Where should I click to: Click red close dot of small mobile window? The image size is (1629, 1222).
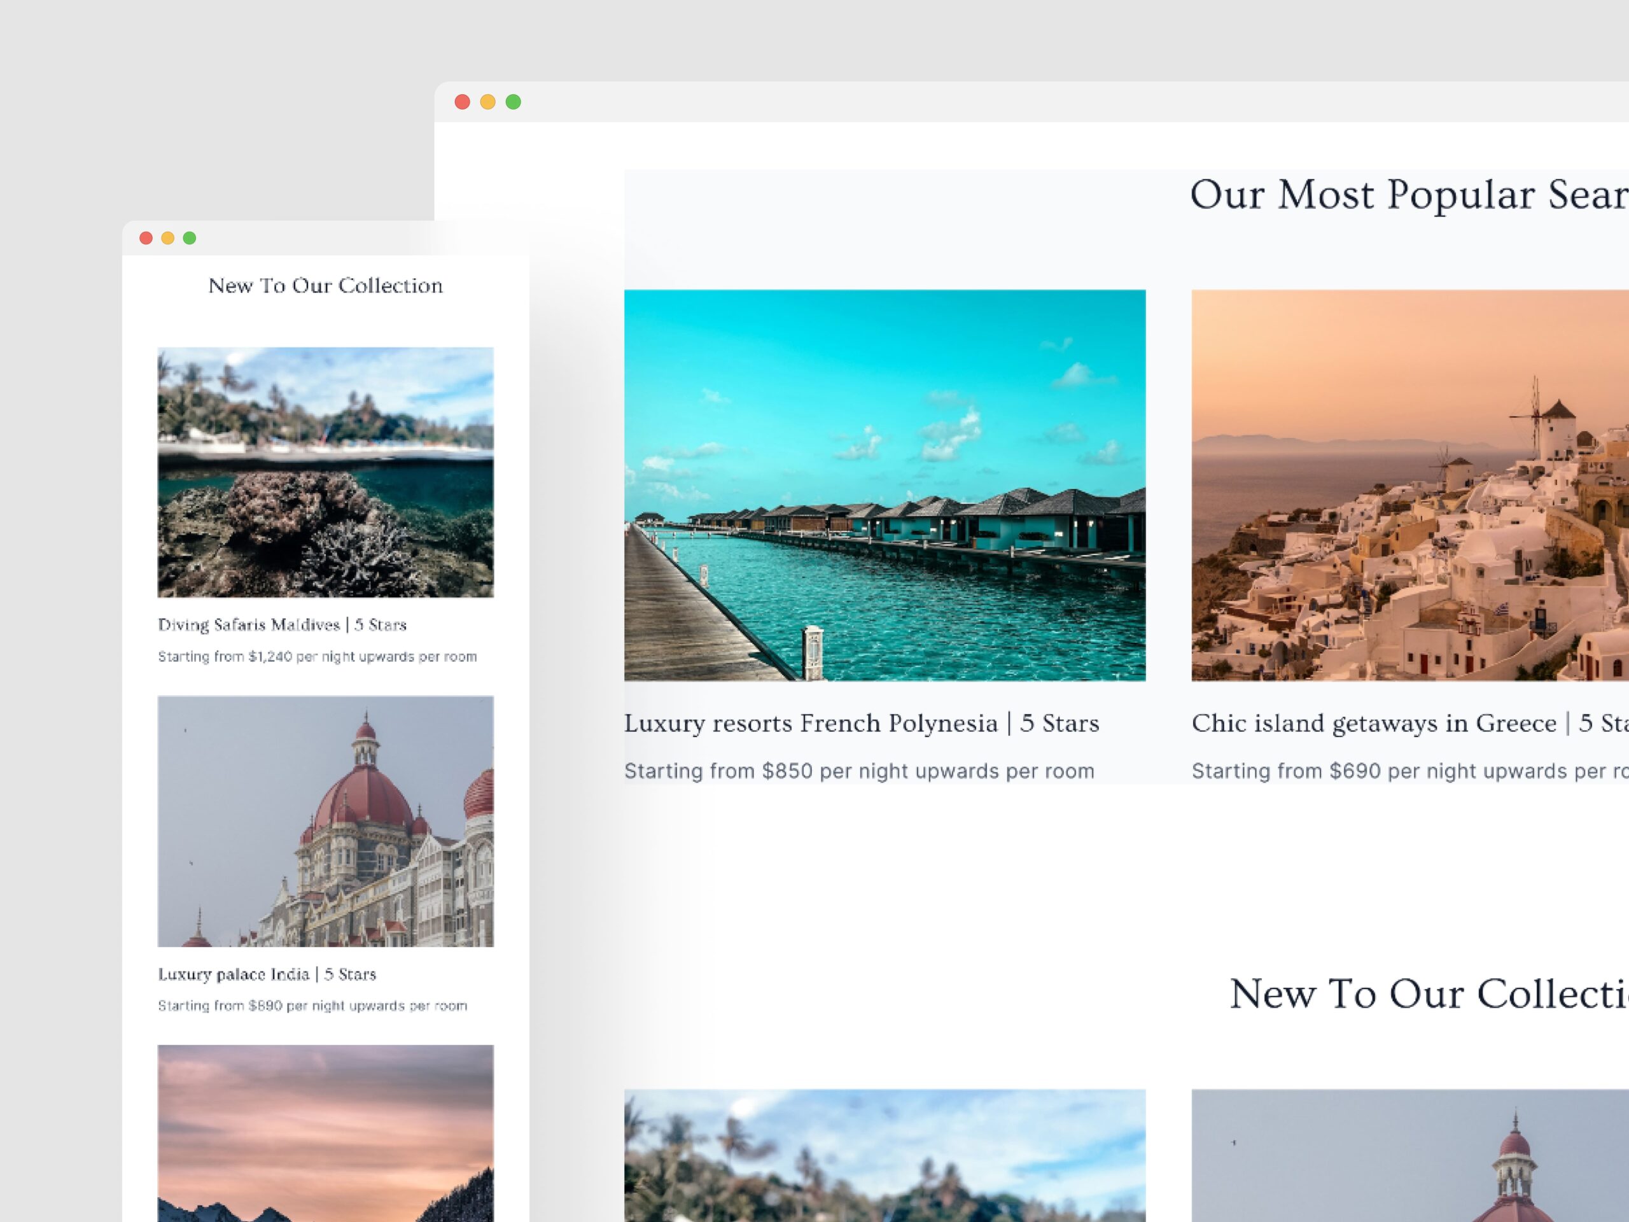146,238
